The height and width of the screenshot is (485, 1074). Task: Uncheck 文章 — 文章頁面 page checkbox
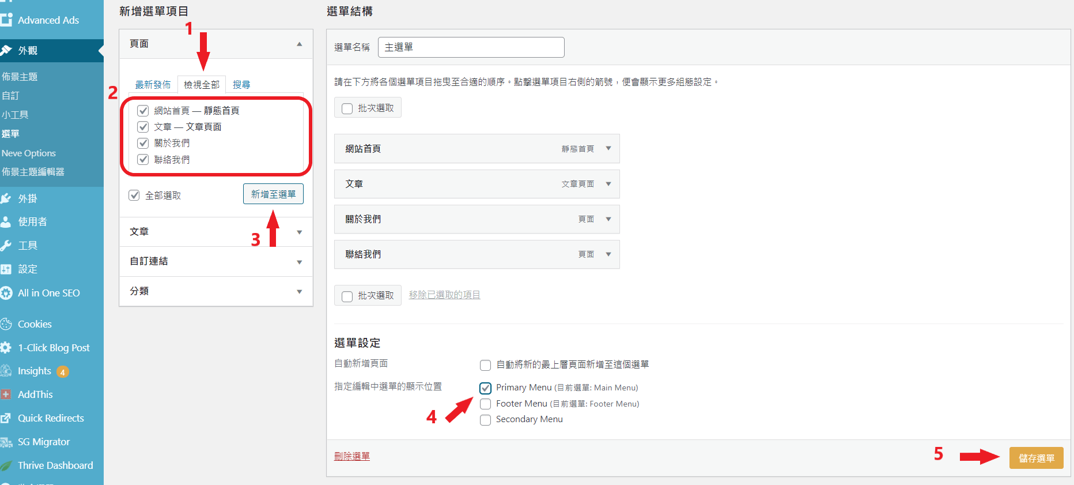pos(143,126)
